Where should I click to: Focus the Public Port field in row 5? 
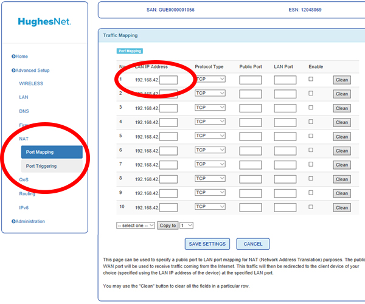coord(251,137)
